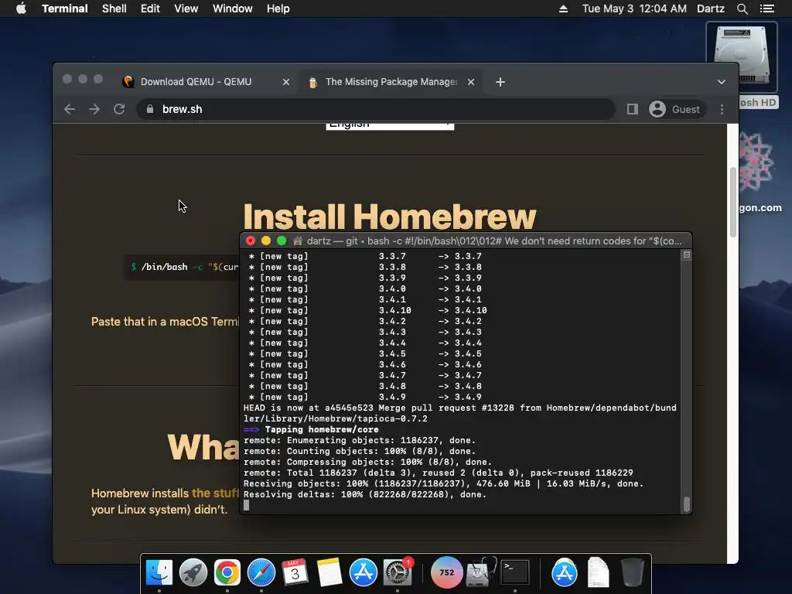This screenshot has width=792, height=594.
Task: Click the Terminal title bar home icon
Action: (x=298, y=241)
